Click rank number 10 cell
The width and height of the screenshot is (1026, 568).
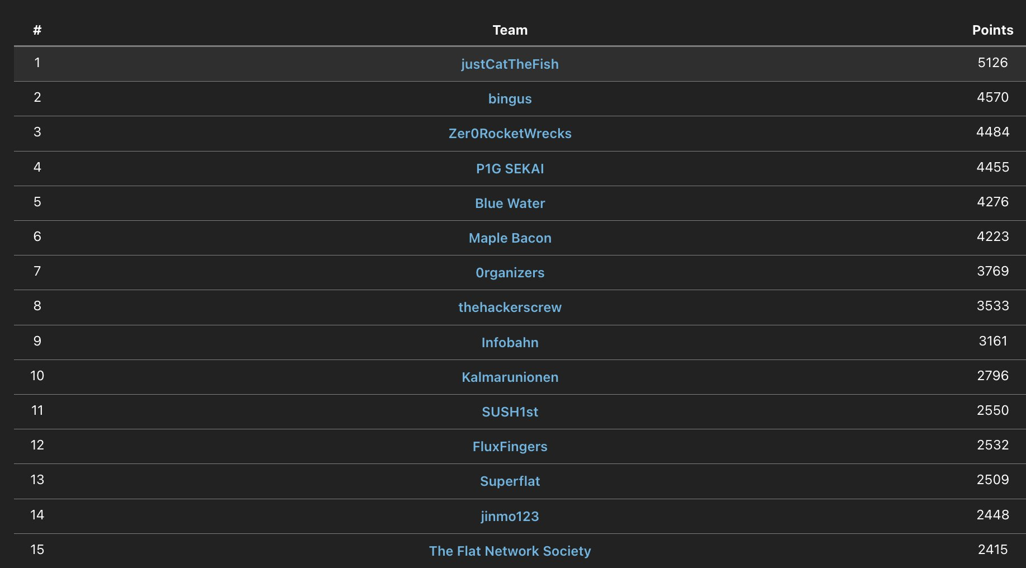pos(37,376)
